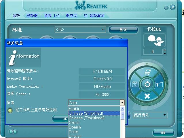184x138 pixels.
Task: Open the information icon at bottom left
Action: tap(13, 132)
